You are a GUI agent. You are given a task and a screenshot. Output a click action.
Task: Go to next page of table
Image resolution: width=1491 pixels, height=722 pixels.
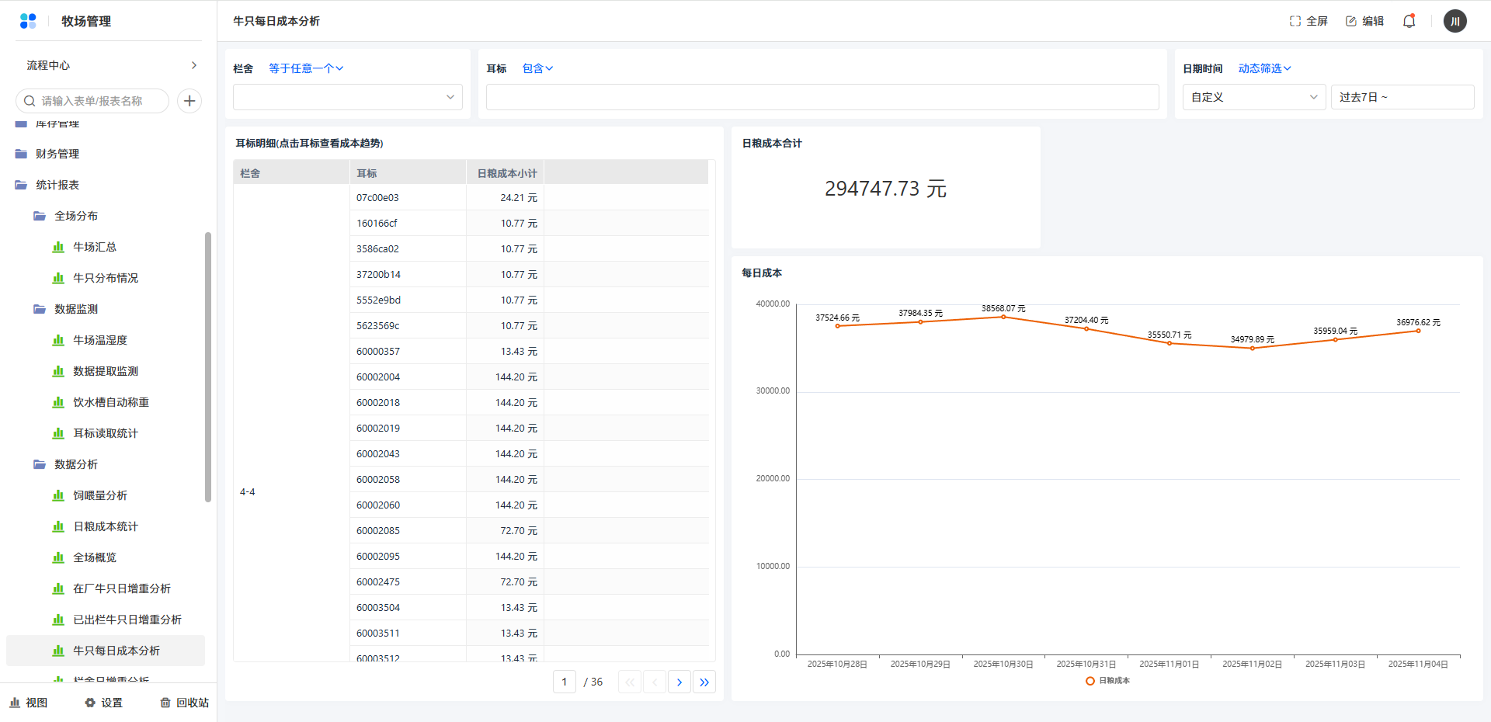[x=679, y=682]
